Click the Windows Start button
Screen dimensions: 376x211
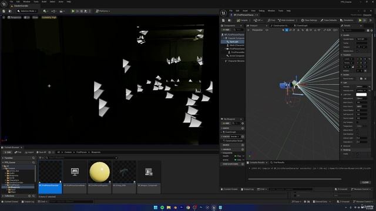155,207
